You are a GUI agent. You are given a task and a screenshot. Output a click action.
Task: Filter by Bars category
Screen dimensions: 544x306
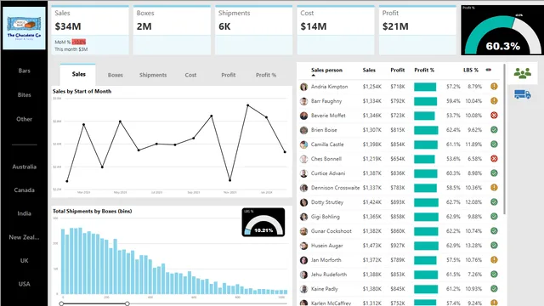pyautogui.click(x=24, y=71)
